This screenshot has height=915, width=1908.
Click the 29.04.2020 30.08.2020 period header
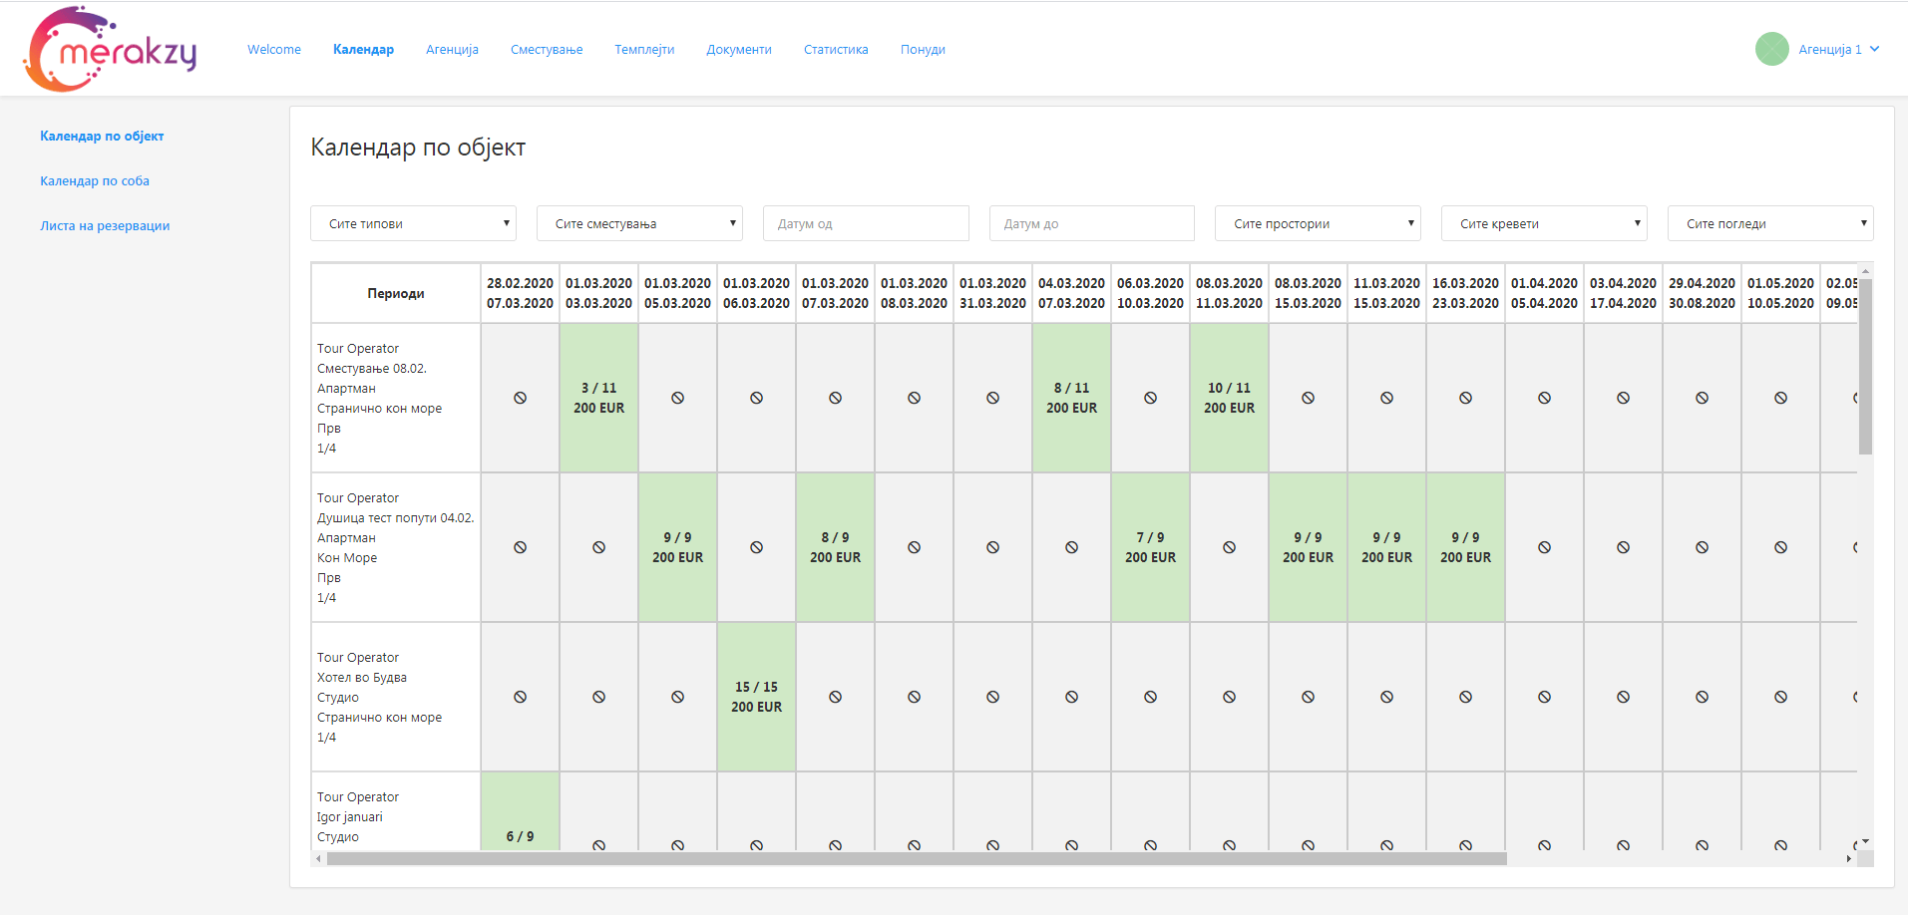pos(1702,293)
